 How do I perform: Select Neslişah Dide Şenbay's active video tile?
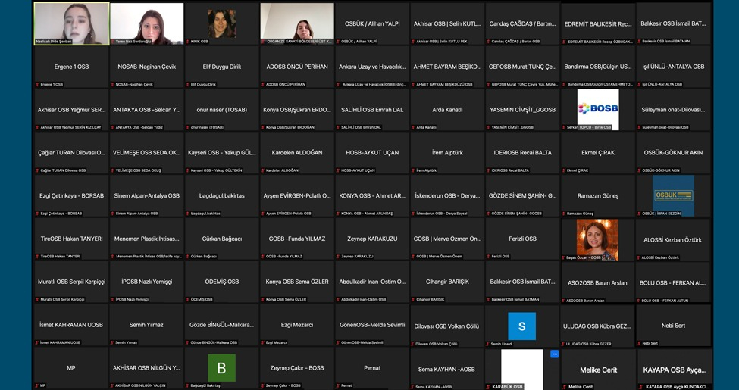click(x=71, y=23)
